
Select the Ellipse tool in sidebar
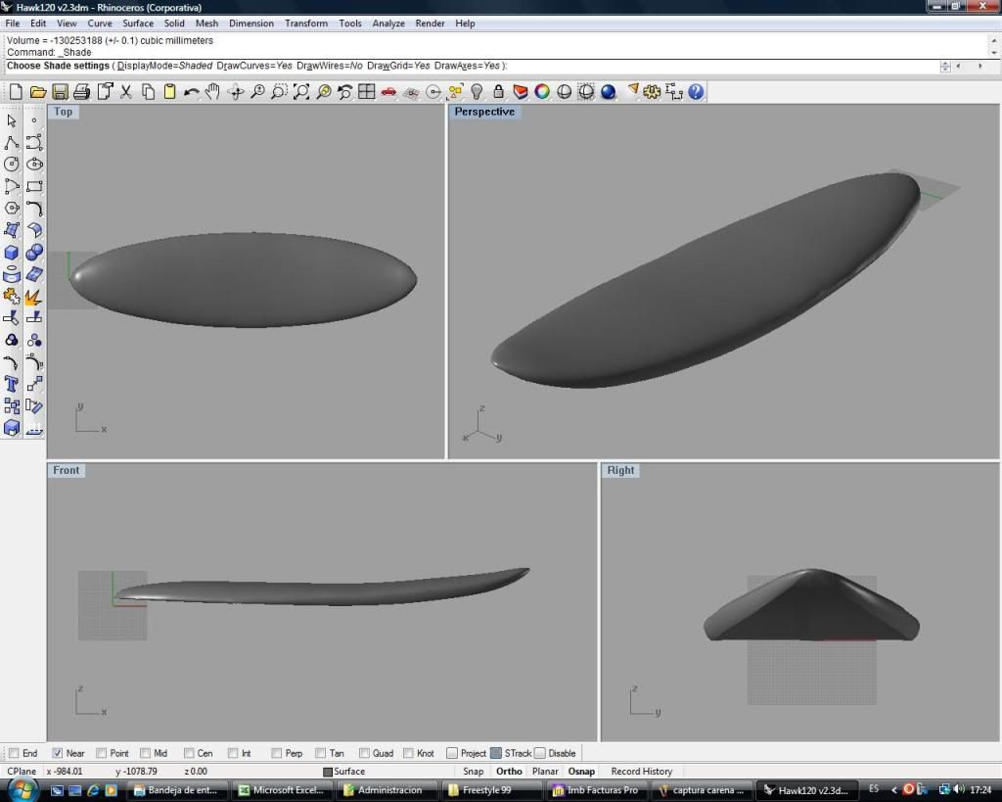[34, 165]
